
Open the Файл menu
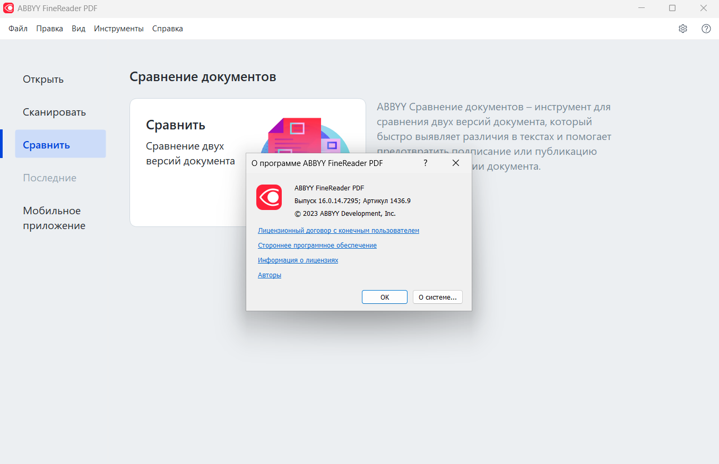click(x=18, y=29)
